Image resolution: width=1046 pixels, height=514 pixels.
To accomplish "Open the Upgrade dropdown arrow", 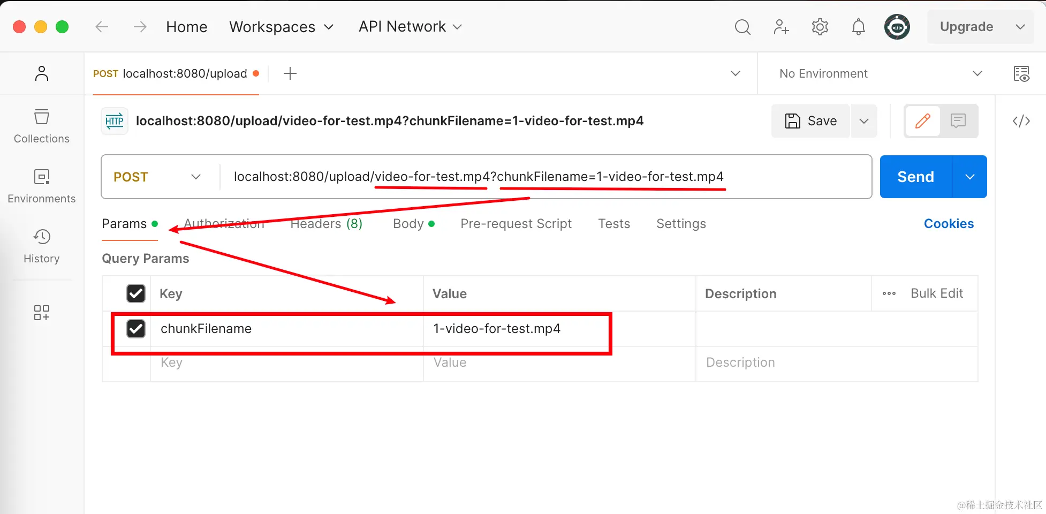I will click(1020, 27).
